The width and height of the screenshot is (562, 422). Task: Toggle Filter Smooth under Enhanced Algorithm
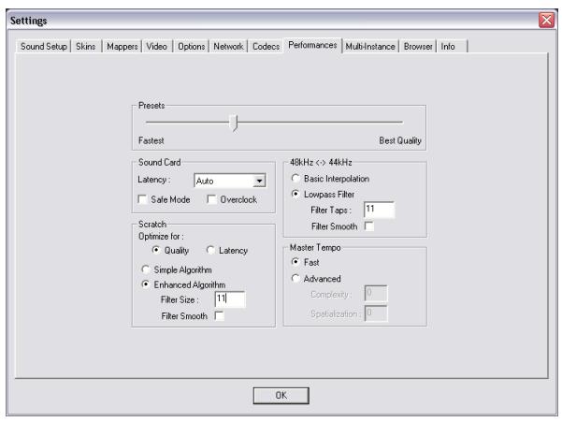click(219, 316)
